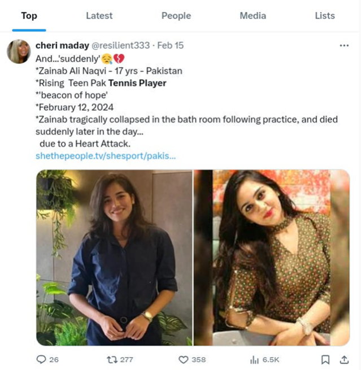Switch to the Top tab
Viewport: 361px width, 370px height.
[29, 16]
